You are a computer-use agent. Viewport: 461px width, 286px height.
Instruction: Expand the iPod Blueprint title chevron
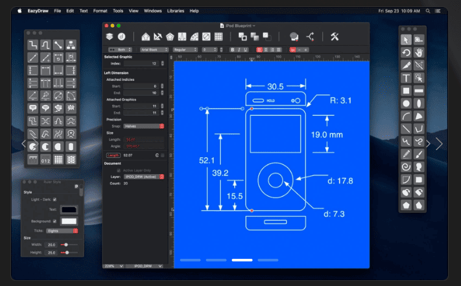pyautogui.click(x=254, y=26)
